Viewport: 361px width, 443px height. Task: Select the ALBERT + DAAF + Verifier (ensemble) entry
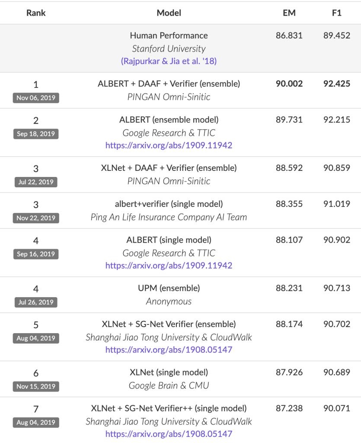(169, 84)
